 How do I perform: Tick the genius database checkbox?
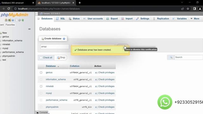pos(41,73)
